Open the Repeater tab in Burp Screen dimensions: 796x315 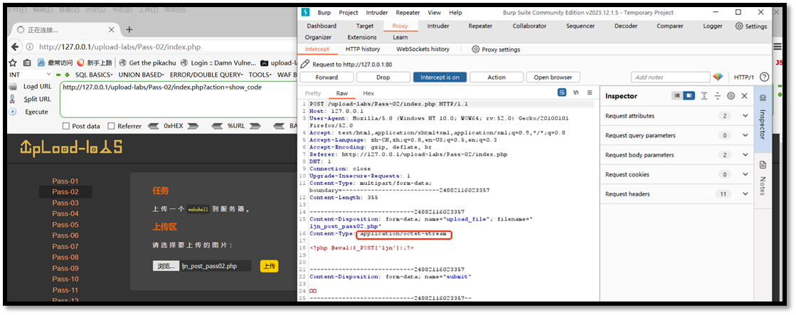coord(480,26)
